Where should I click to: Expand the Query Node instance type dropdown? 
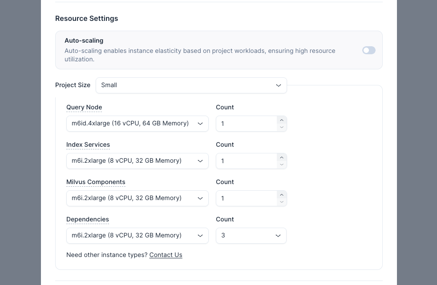pos(137,124)
